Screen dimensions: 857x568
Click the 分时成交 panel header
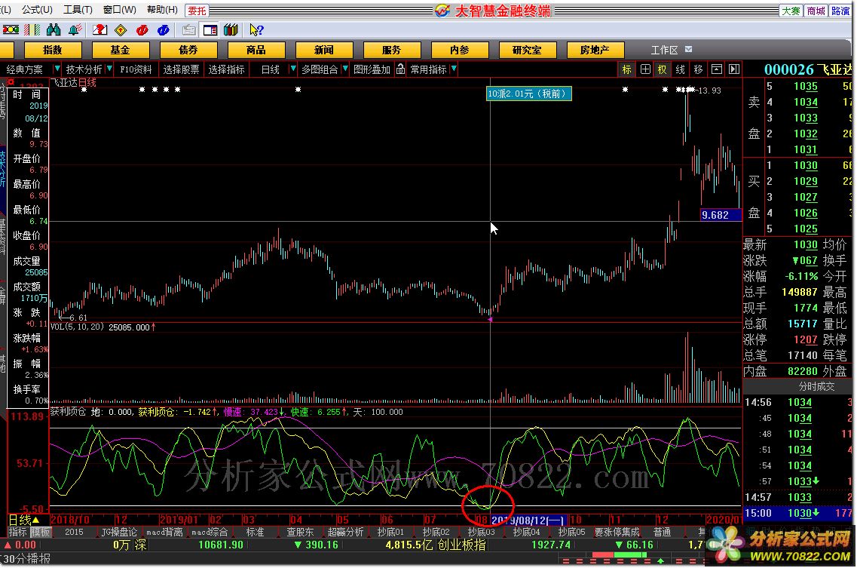tap(816, 386)
